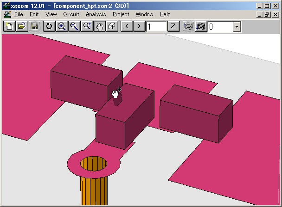This screenshot has width=282, height=207.
Task: Open the View menu
Action: (51, 14)
